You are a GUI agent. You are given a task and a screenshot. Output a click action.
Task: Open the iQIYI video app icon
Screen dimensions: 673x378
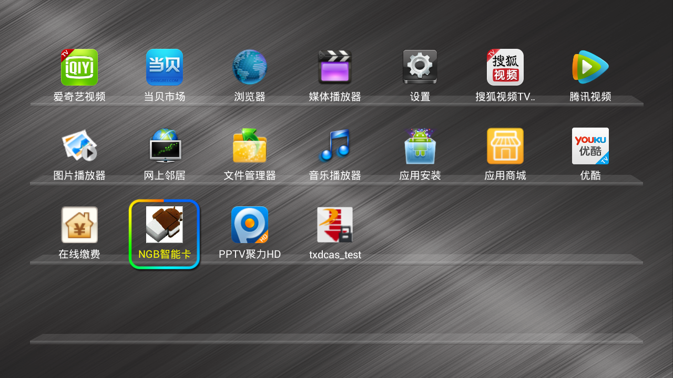click(79, 67)
